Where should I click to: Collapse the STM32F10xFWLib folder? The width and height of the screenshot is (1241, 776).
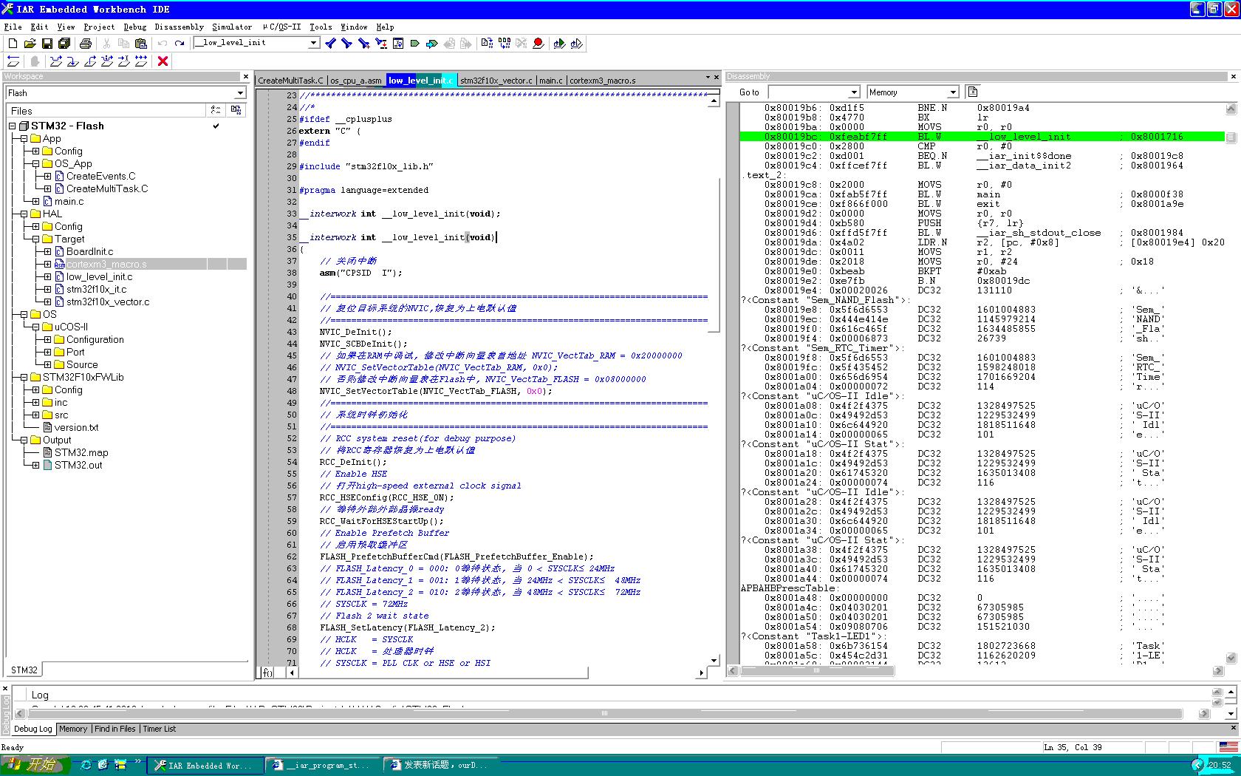(24, 378)
